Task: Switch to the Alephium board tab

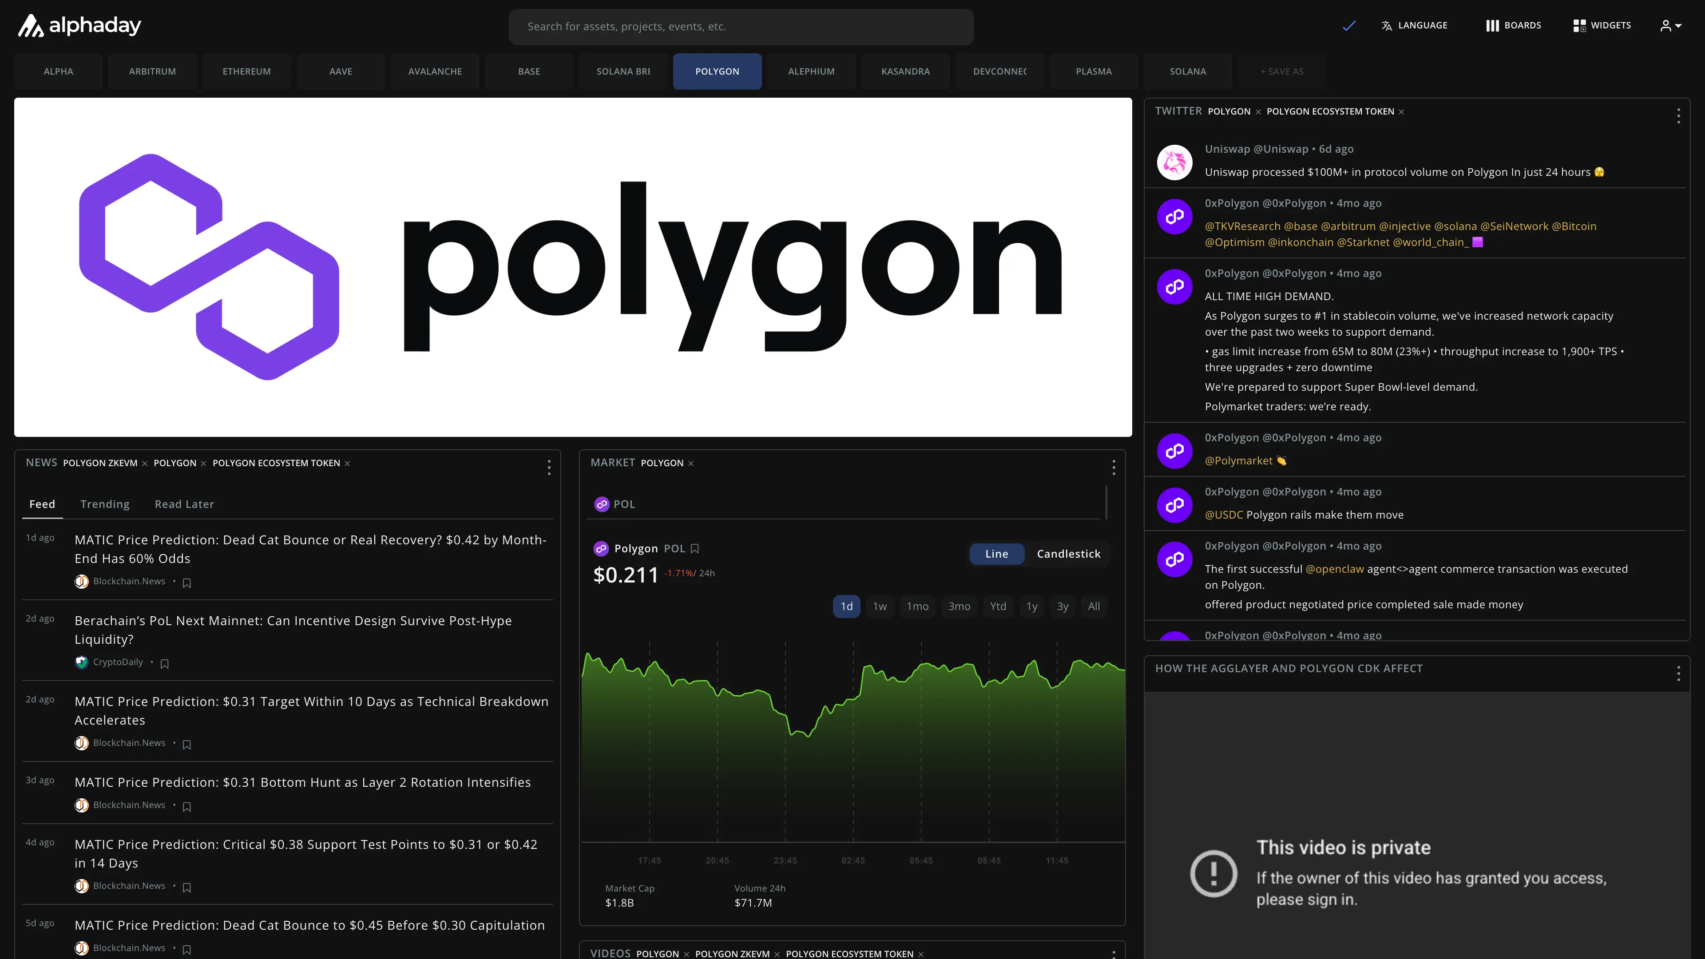Action: click(x=812, y=71)
